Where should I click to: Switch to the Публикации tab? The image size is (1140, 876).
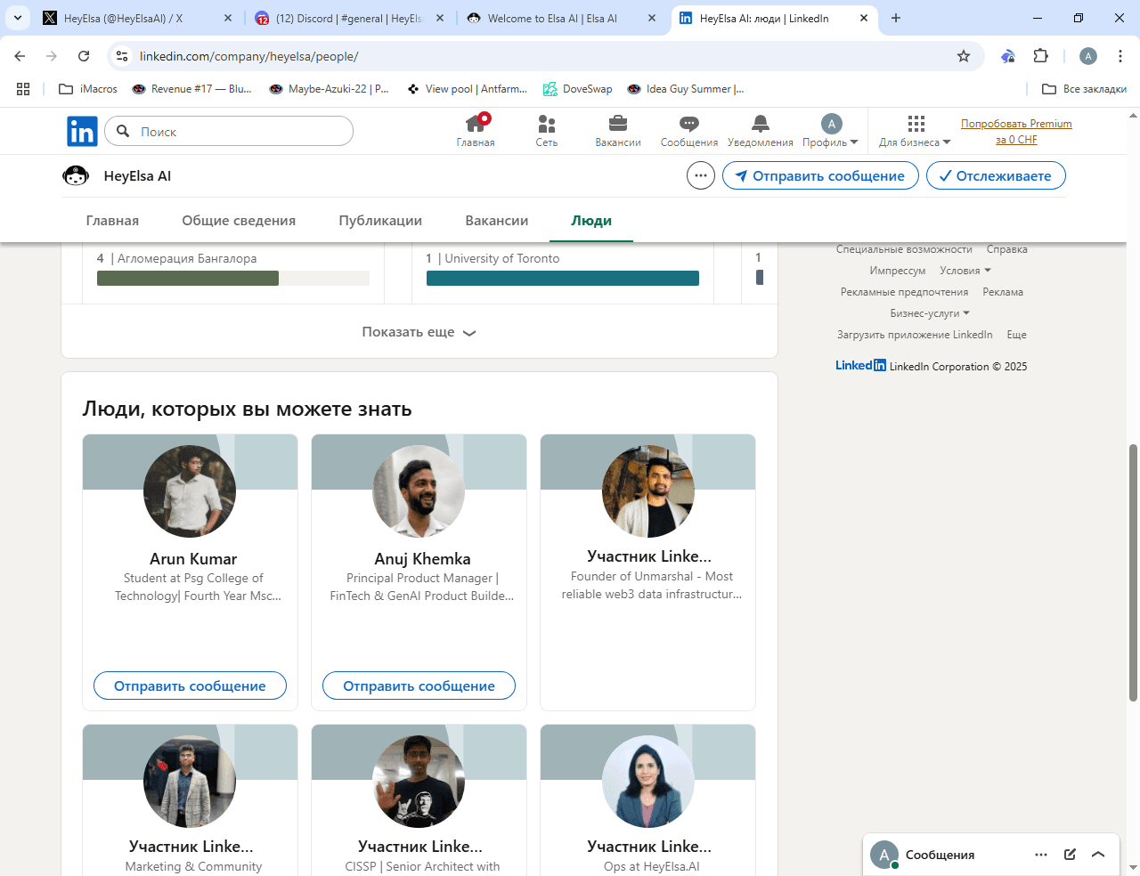pos(380,221)
